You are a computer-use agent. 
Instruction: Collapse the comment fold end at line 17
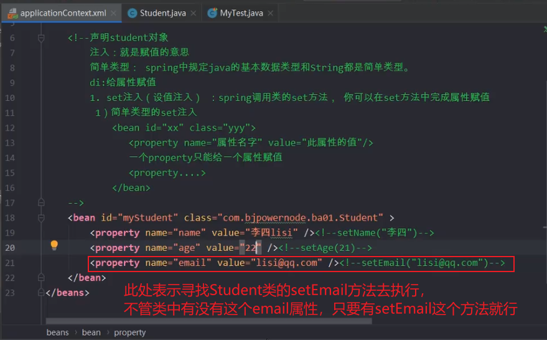[41, 202]
